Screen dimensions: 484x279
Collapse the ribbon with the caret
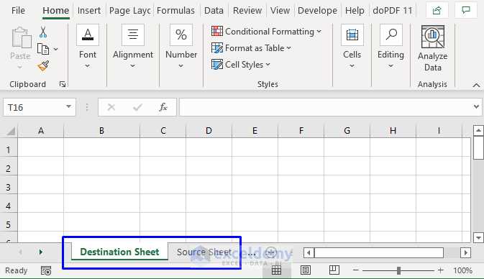tap(476, 85)
